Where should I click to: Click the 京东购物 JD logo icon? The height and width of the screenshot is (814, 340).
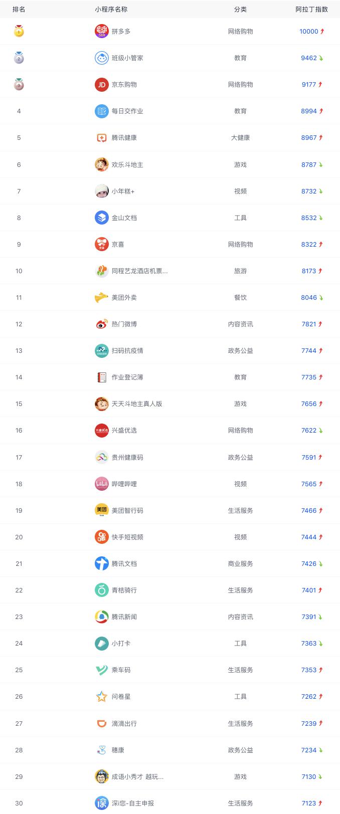pyautogui.click(x=101, y=84)
